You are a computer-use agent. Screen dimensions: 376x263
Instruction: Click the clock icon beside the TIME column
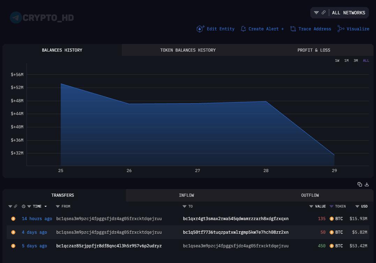(x=23, y=206)
